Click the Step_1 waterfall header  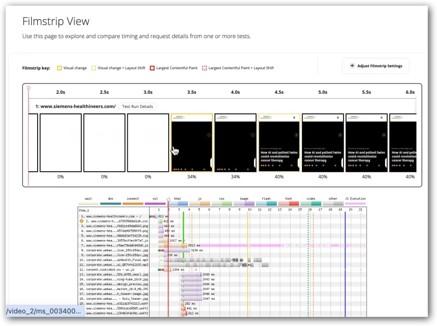(x=84, y=210)
